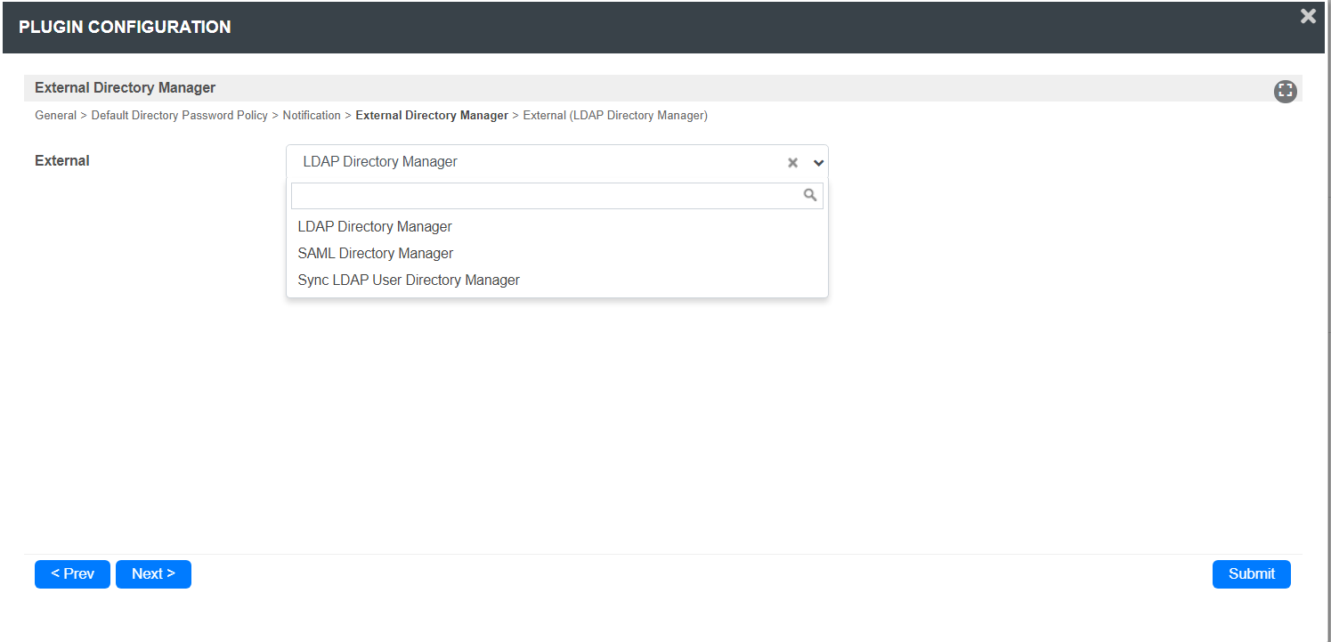Navigate to Notification breadcrumb step
1331x642 pixels.
312,116
